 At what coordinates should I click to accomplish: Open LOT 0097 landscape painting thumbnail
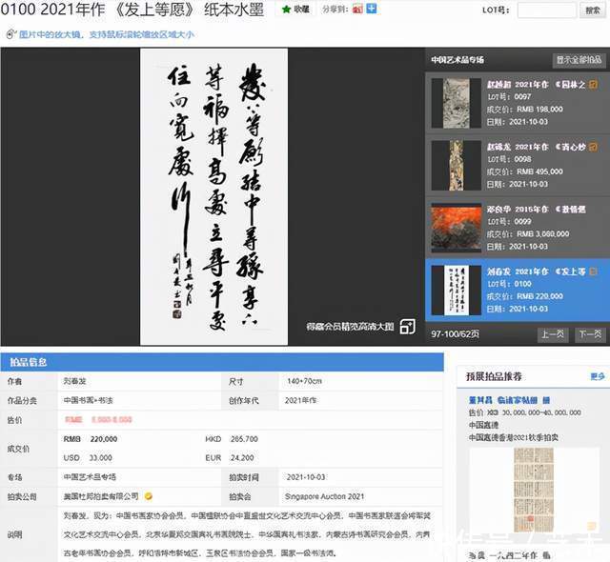(456, 104)
